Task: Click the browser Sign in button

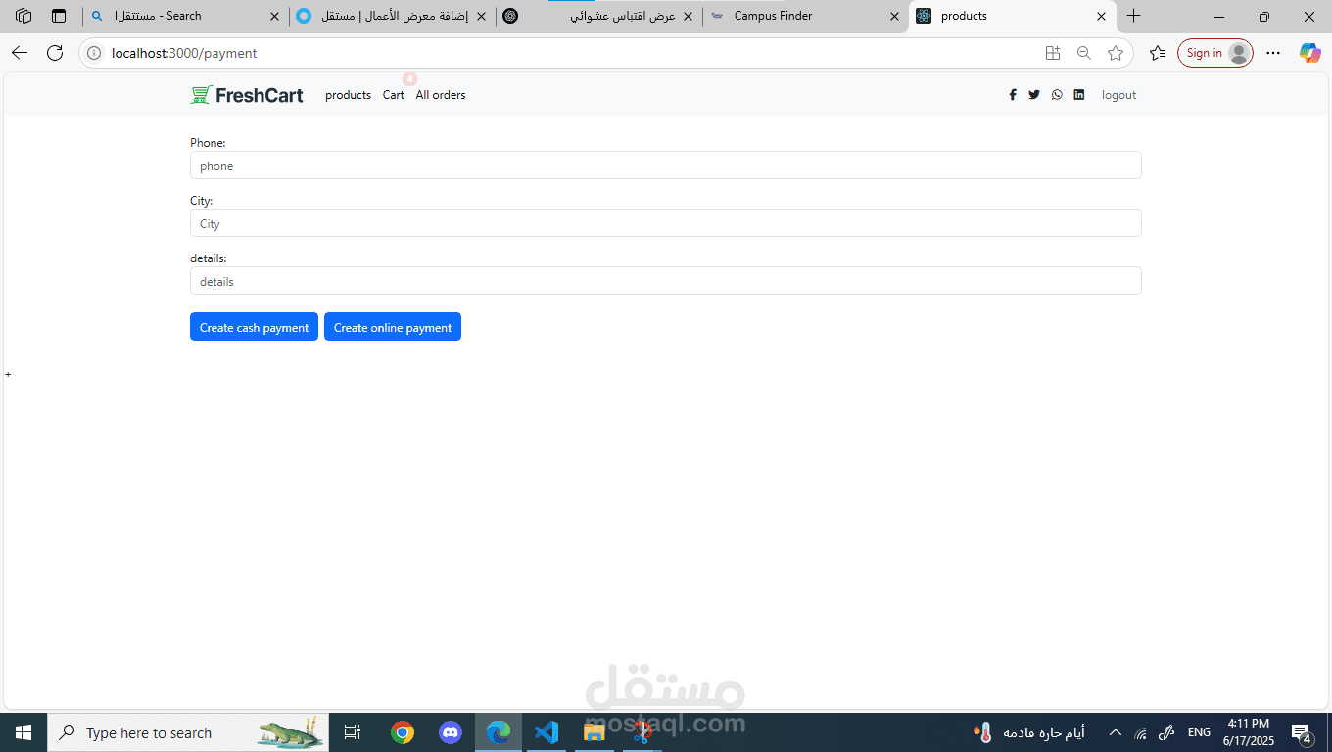Action: pos(1215,53)
